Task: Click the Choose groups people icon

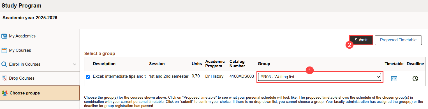Action: pyautogui.click(x=4, y=93)
